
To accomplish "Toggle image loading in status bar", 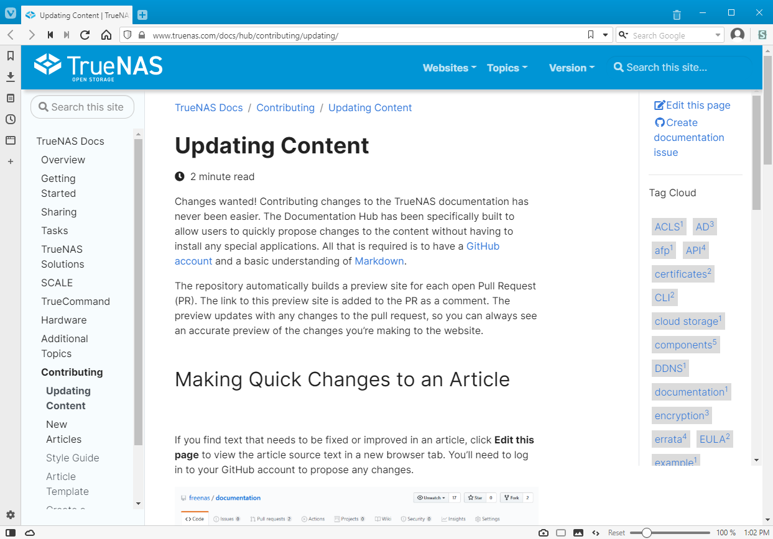I will coord(578,533).
